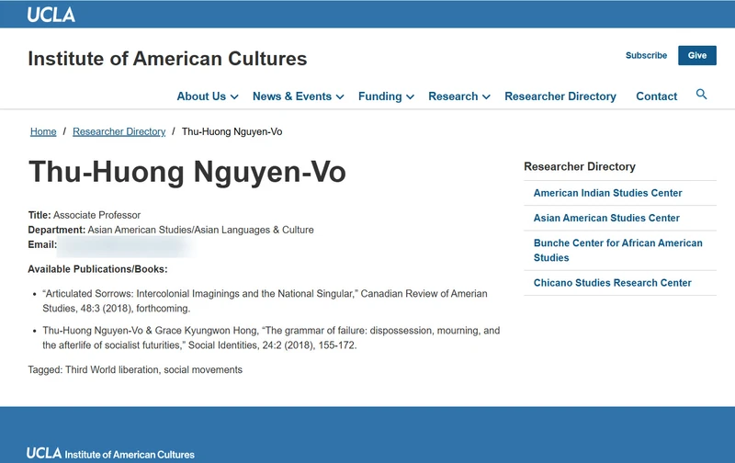Click the Institute of American Cultures title

pos(167,59)
